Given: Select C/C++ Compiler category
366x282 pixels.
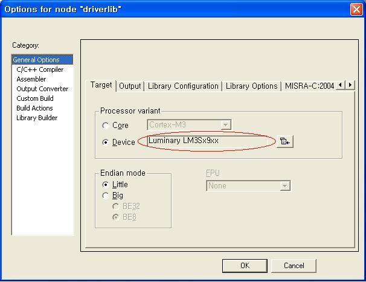Looking at the screenshot, I should point(40,69).
